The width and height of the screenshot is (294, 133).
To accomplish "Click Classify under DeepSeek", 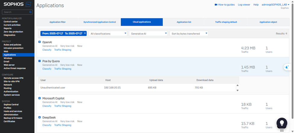I will coord(47,125).
